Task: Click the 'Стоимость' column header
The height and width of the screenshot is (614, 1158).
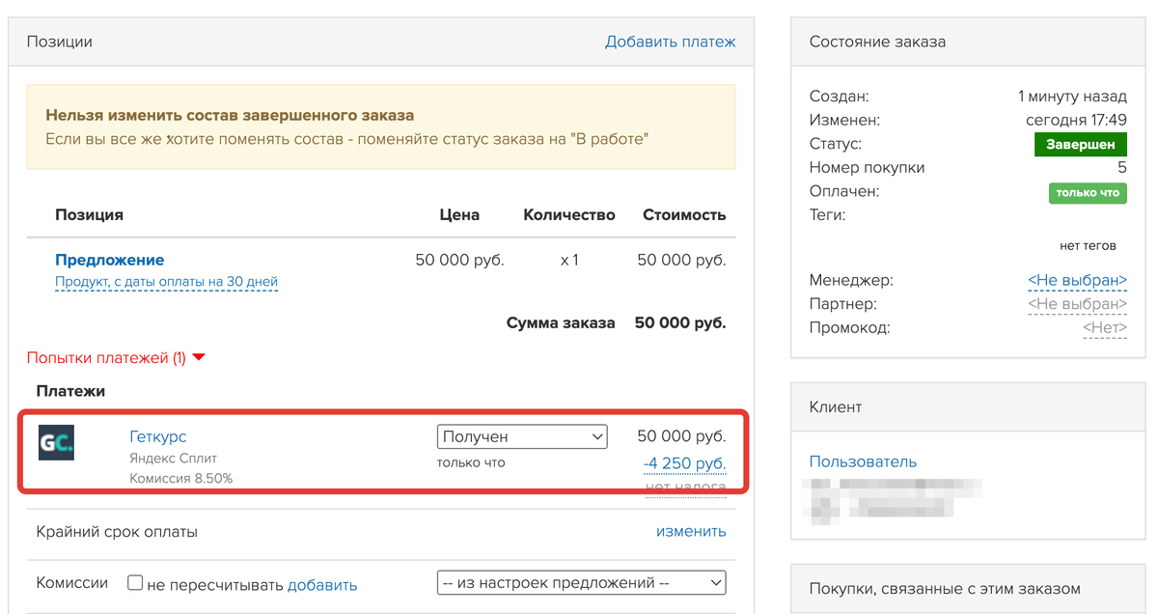Action: click(x=684, y=214)
